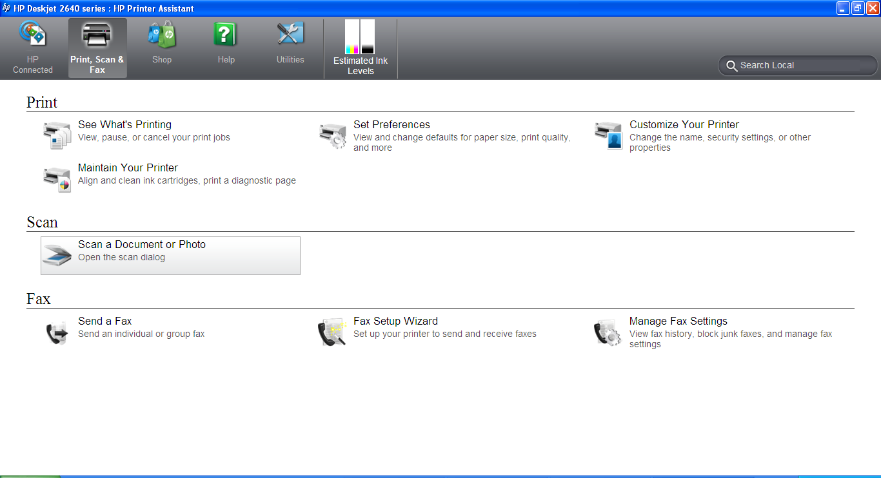Image resolution: width=881 pixels, height=478 pixels.
Task: Open the Utilities tools icon
Action: 290,33
